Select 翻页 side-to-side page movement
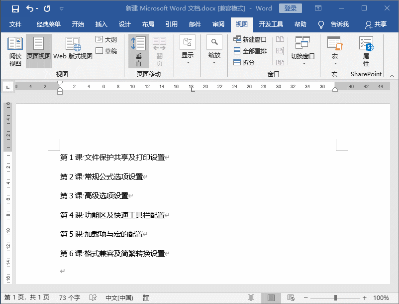The image size is (399, 304). tap(160, 51)
